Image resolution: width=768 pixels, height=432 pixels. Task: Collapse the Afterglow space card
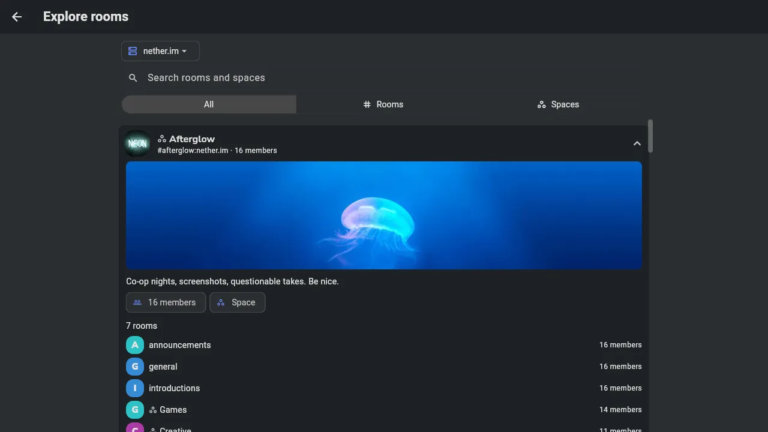(x=637, y=143)
